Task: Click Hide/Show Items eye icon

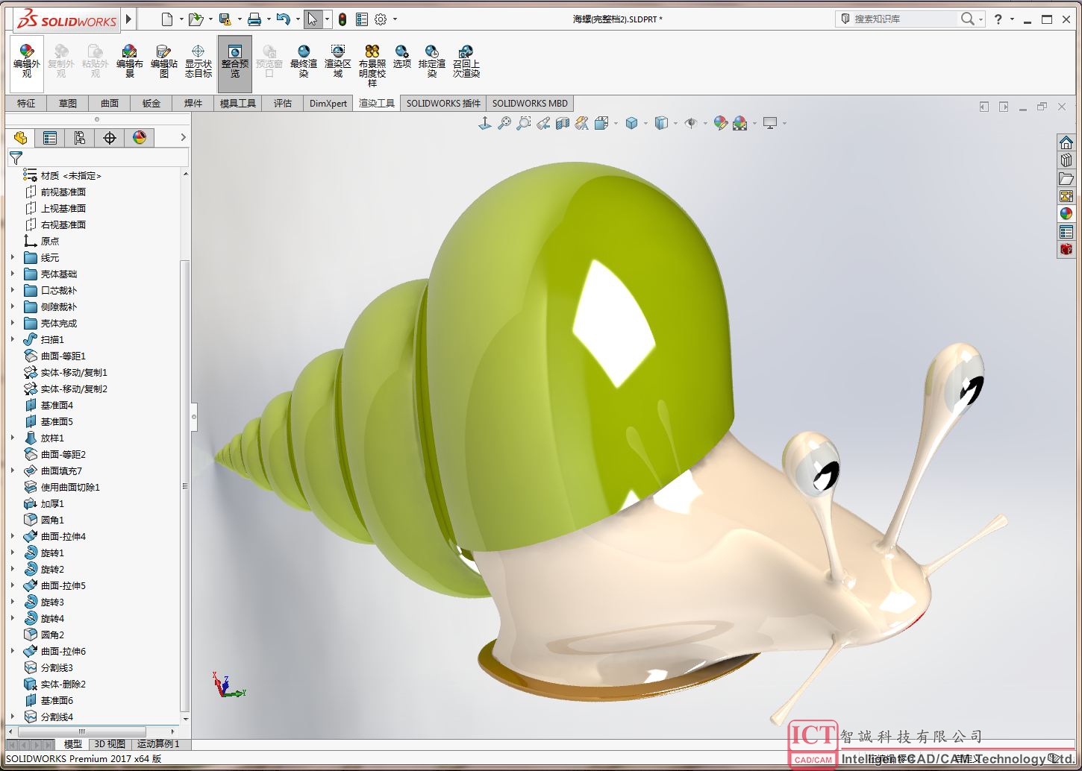Action: click(x=691, y=123)
